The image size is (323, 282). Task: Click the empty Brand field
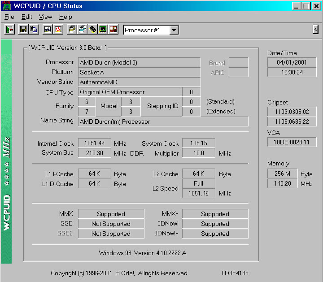239,62
